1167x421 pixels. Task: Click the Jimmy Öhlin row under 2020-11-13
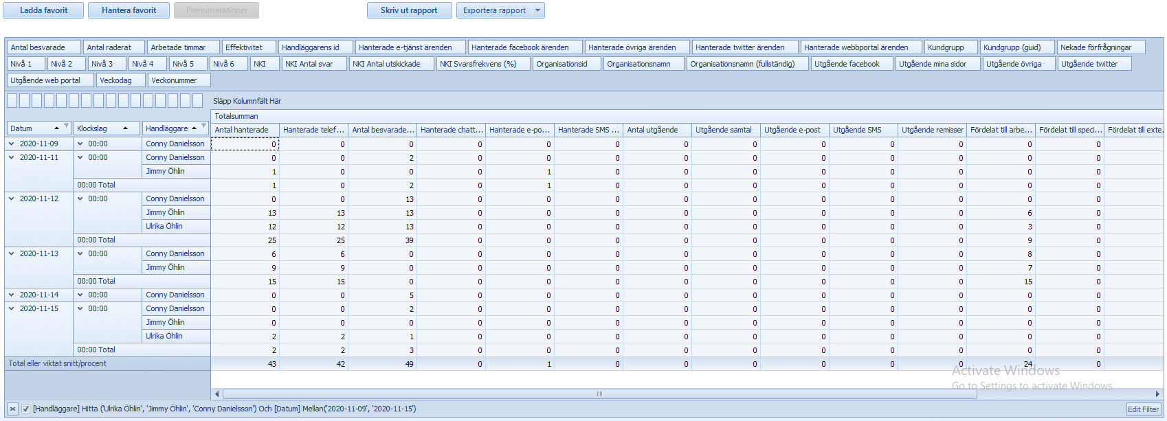click(176, 267)
